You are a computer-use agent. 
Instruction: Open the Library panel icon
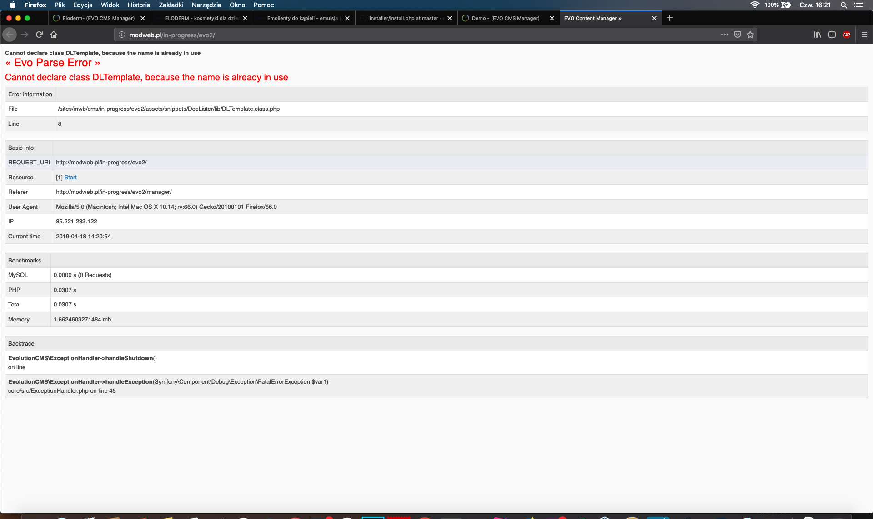(x=817, y=35)
